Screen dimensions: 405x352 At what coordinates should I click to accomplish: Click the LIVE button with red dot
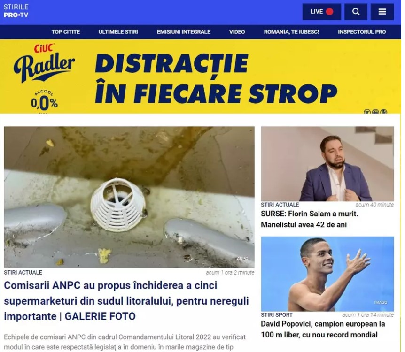coord(321,12)
